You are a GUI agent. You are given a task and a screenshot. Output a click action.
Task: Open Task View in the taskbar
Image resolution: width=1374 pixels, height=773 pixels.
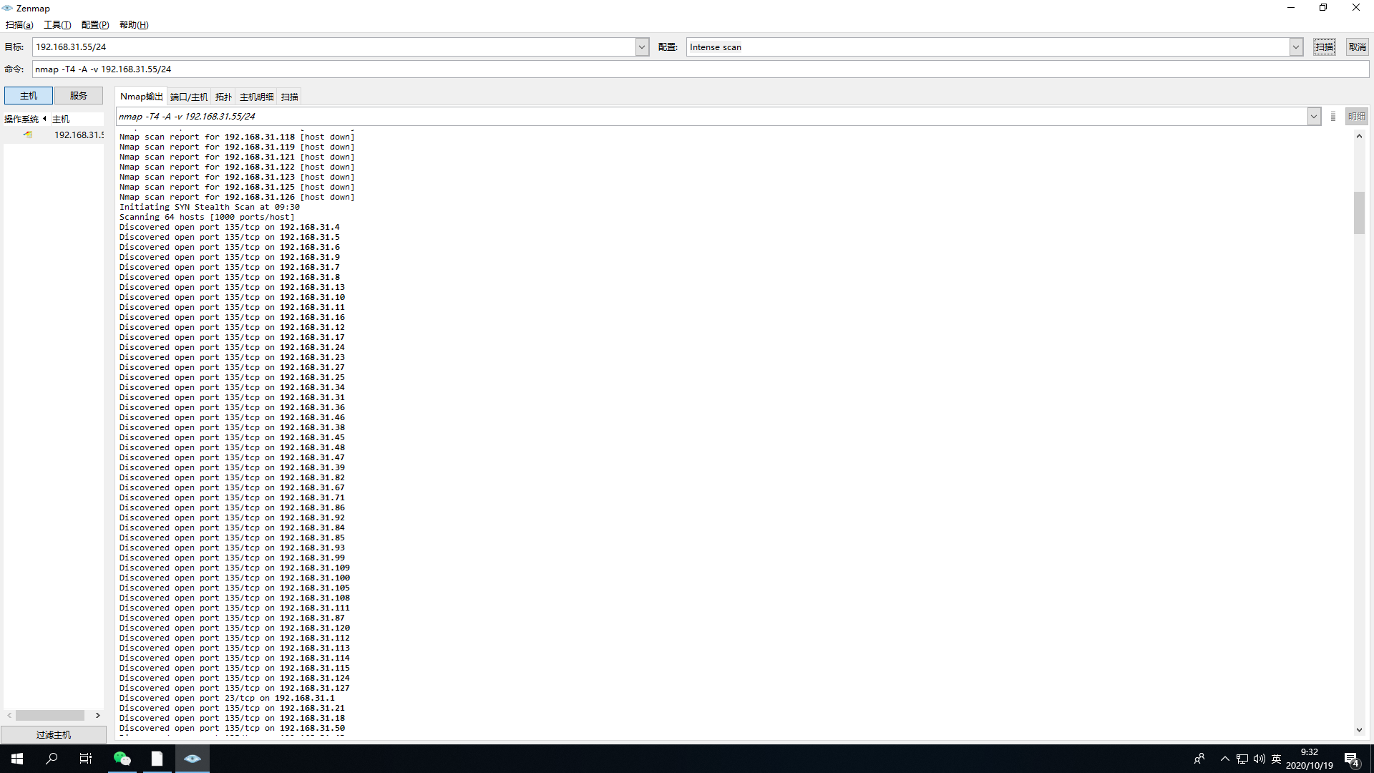point(86,759)
